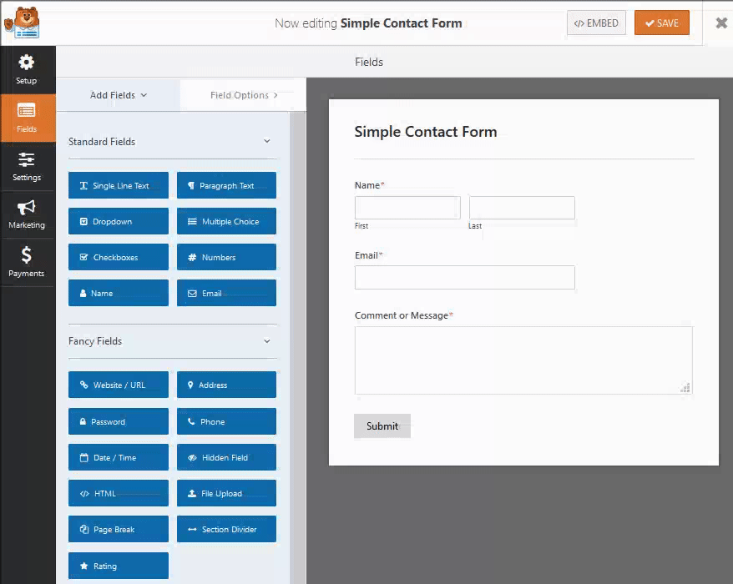Click the WPForms bear mascot logo
The image size is (733, 584).
[x=22, y=23]
